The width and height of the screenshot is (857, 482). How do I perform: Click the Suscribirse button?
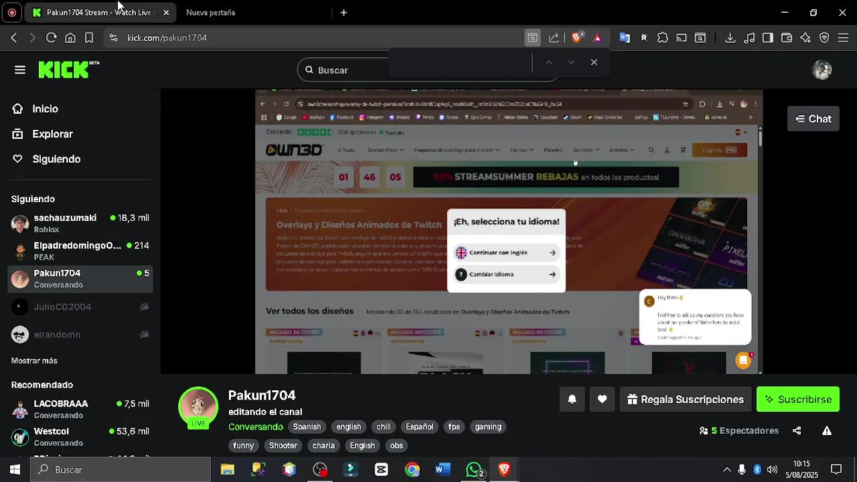(798, 399)
